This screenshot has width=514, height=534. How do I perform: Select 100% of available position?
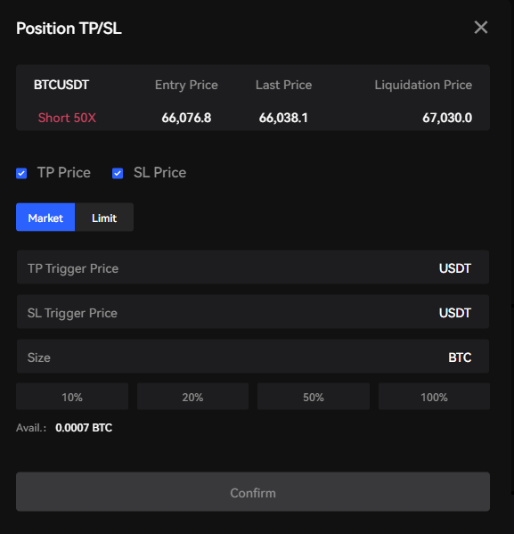pyautogui.click(x=434, y=397)
